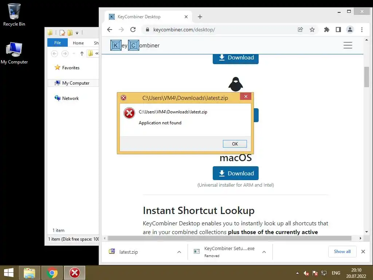Navigate back in Chrome
The height and width of the screenshot is (280, 373).
click(109, 30)
